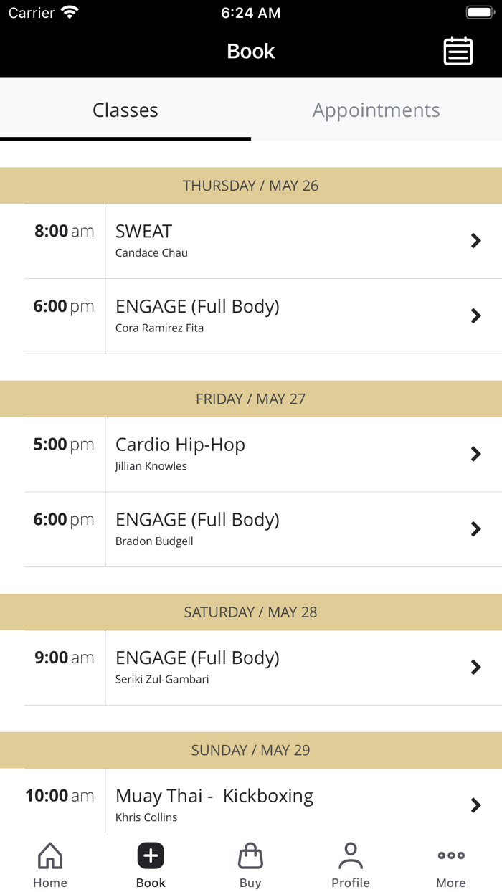Expand details for the SWEAT class
502x892 pixels.
pyautogui.click(x=475, y=241)
